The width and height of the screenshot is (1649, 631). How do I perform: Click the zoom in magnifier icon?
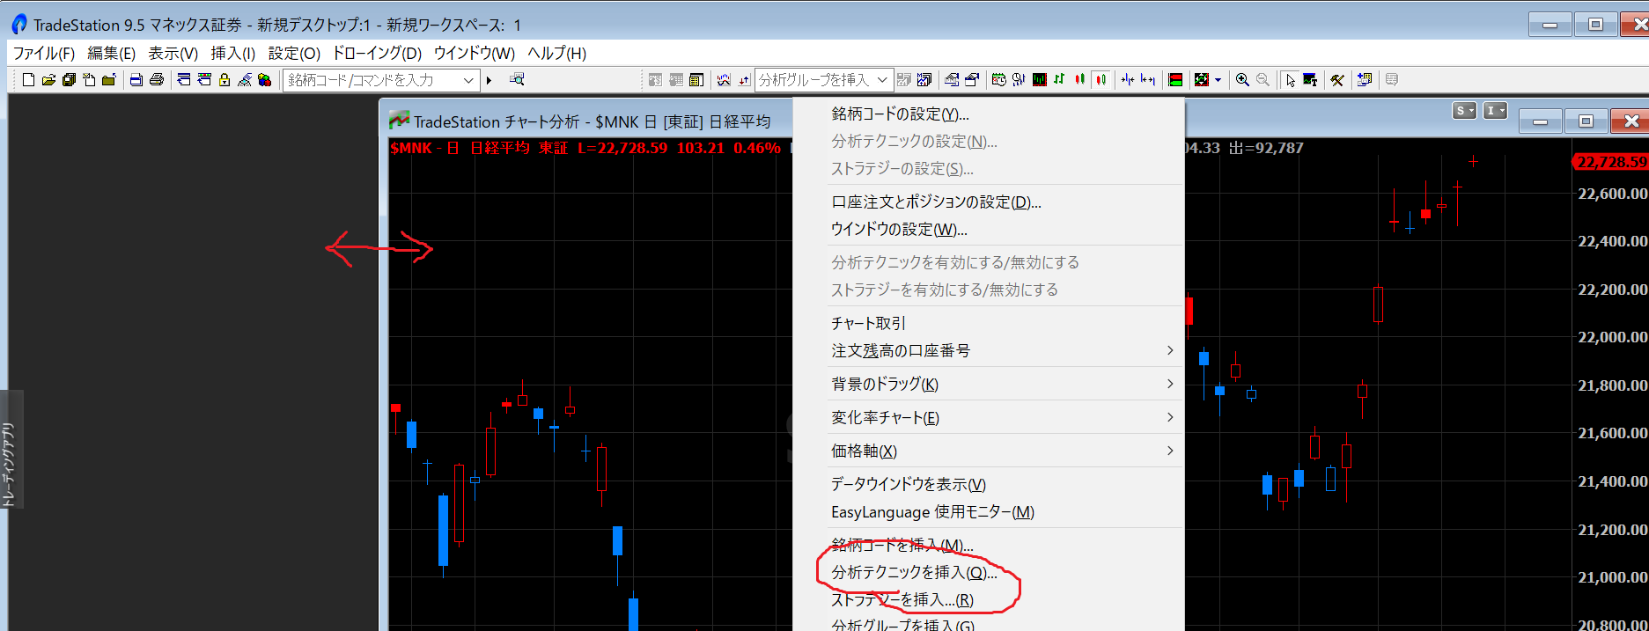pos(1242,79)
